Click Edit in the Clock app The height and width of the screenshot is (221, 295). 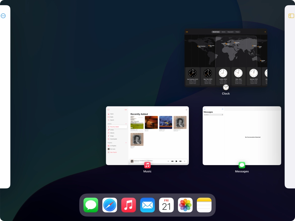(x=187, y=32)
